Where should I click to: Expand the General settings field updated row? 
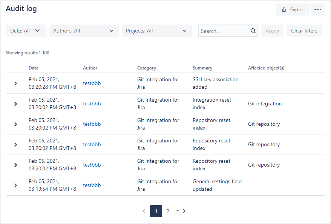[15, 185]
